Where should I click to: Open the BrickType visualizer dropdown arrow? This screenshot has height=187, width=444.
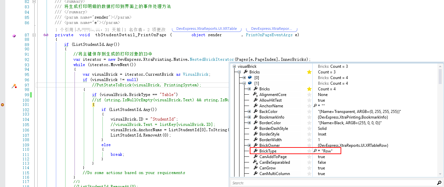[x=319, y=151]
